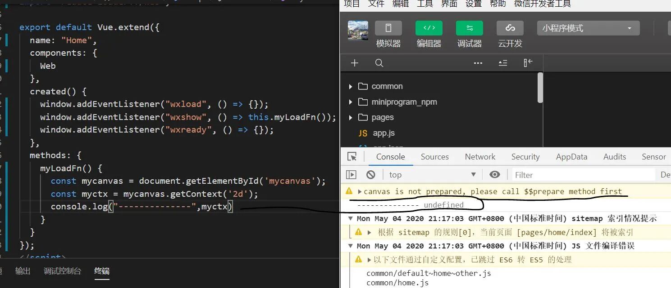The height and width of the screenshot is (288, 671).
Task: Open cloud development (云开发) console
Action: pyautogui.click(x=510, y=28)
